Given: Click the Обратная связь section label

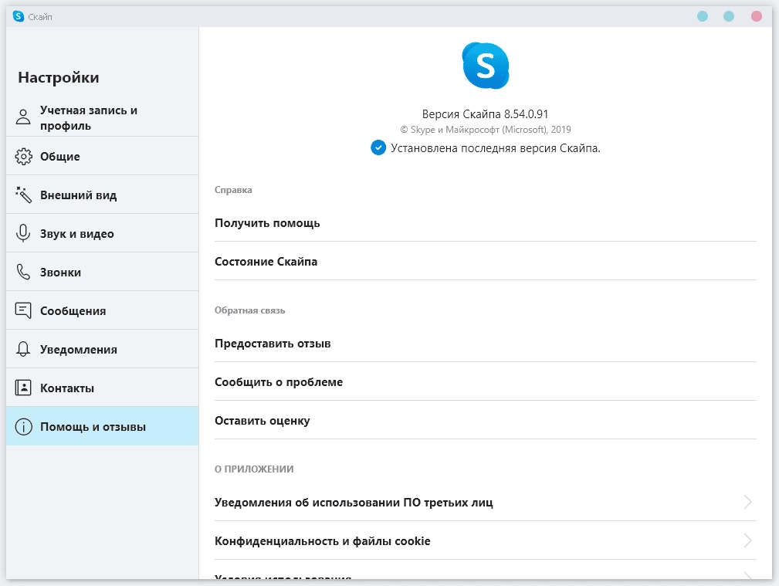Looking at the screenshot, I should 250,310.
